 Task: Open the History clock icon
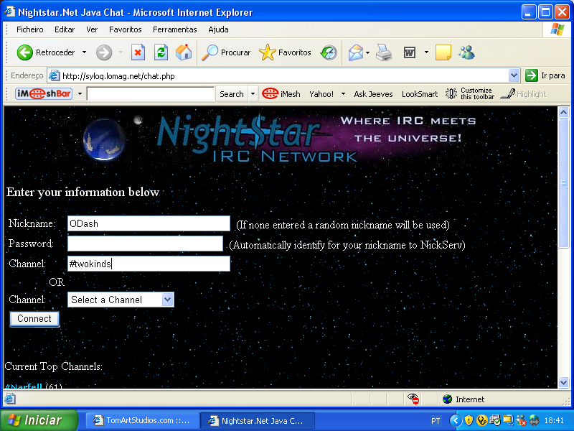[x=329, y=52]
